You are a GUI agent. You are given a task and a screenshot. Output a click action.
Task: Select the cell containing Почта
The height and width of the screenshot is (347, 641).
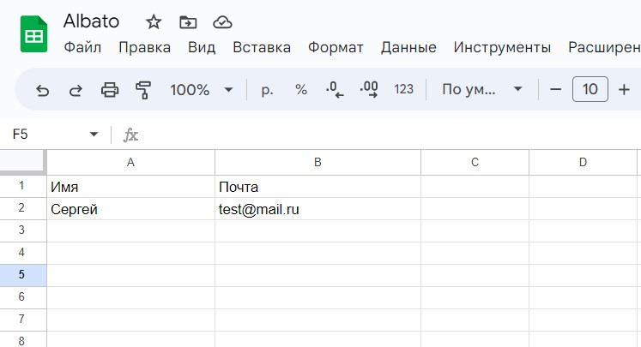point(317,187)
